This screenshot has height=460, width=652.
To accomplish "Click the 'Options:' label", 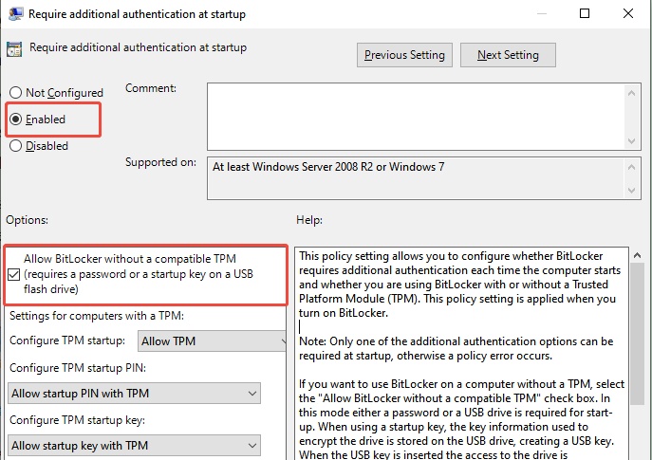I will pos(27,219).
